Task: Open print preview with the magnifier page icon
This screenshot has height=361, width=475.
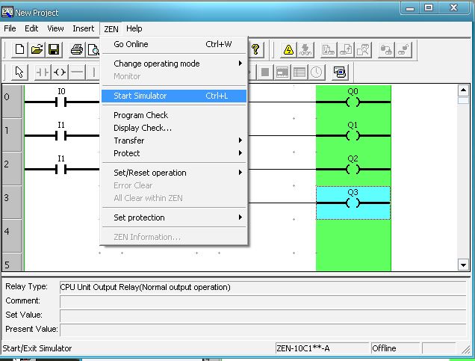Action: tap(93, 49)
